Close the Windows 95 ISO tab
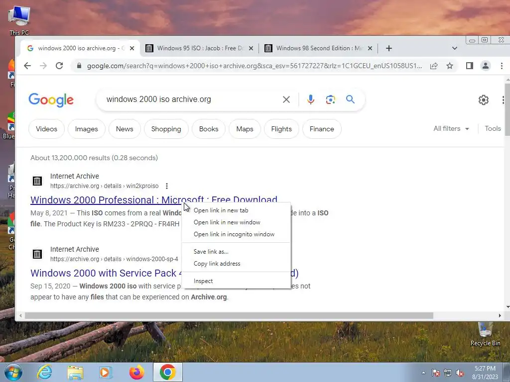The height and width of the screenshot is (382, 510). tap(251, 48)
